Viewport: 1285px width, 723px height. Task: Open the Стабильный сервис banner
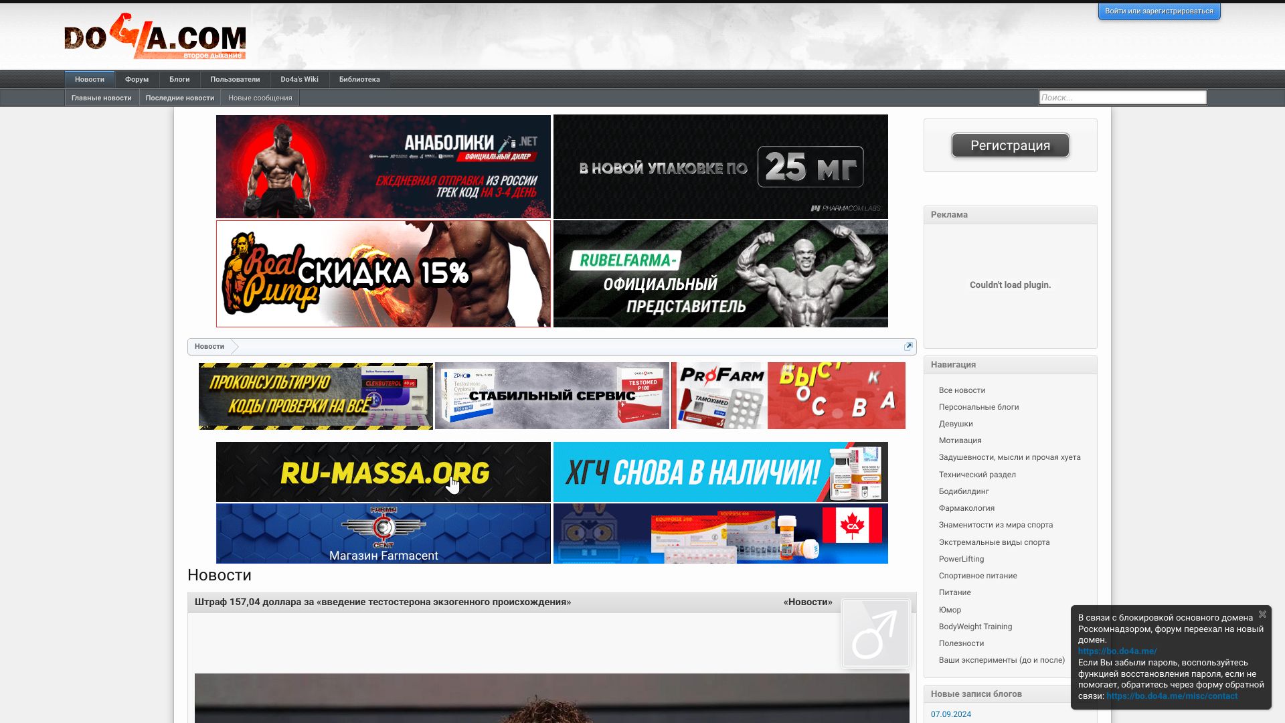pyautogui.click(x=552, y=396)
